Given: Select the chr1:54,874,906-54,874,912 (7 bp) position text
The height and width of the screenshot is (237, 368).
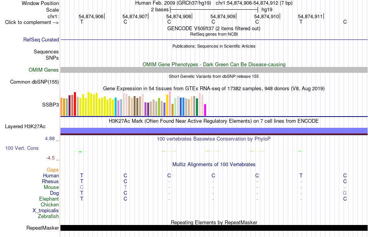Looking at the screenshot, I should [254, 3].
